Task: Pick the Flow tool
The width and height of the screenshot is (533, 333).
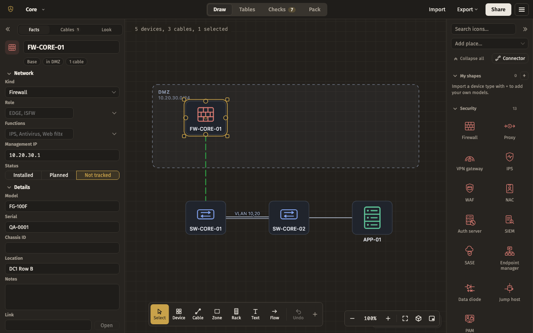Action: coord(274,314)
